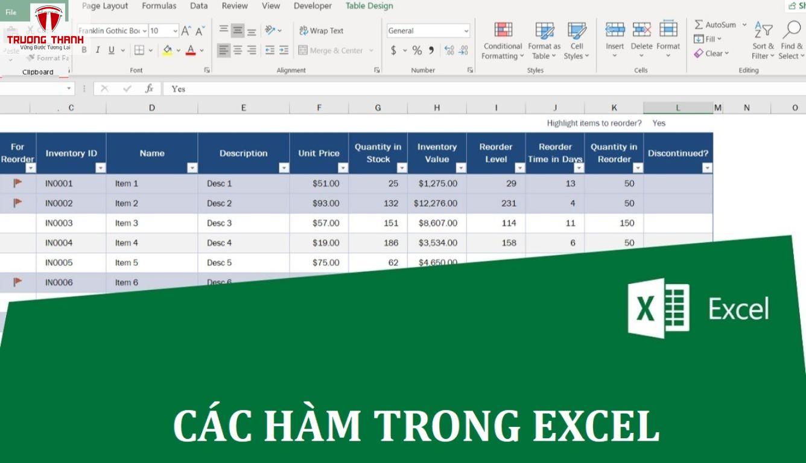Open Conditional Formatting menu
This screenshot has height=463, width=806.
(x=503, y=41)
